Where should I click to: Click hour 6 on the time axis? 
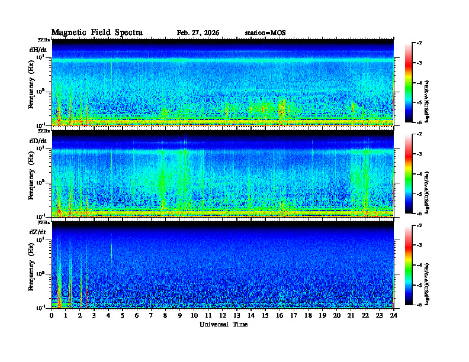click(137, 316)
